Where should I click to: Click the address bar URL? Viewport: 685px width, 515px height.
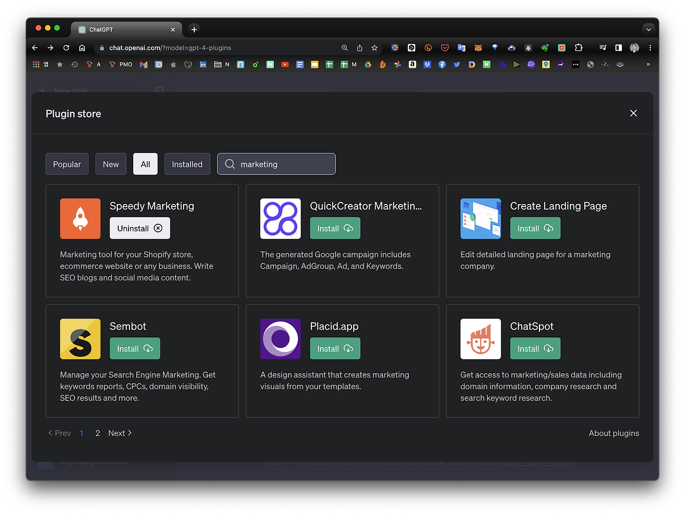[x=170, y=48]
